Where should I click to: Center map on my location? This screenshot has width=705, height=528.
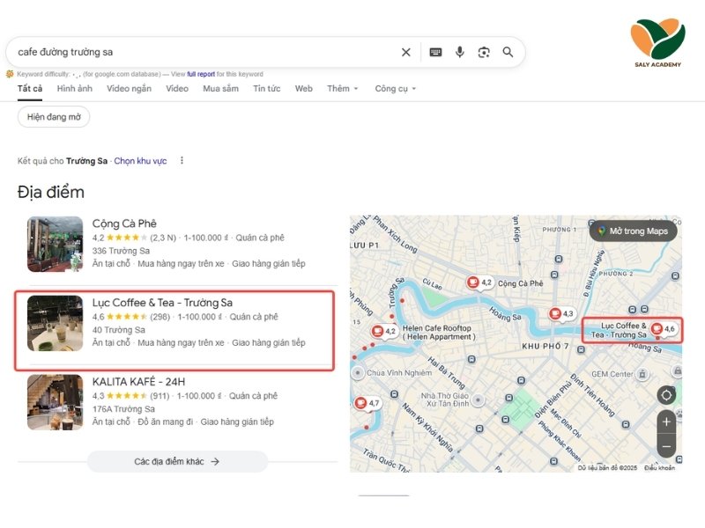(x=666, y=395)
